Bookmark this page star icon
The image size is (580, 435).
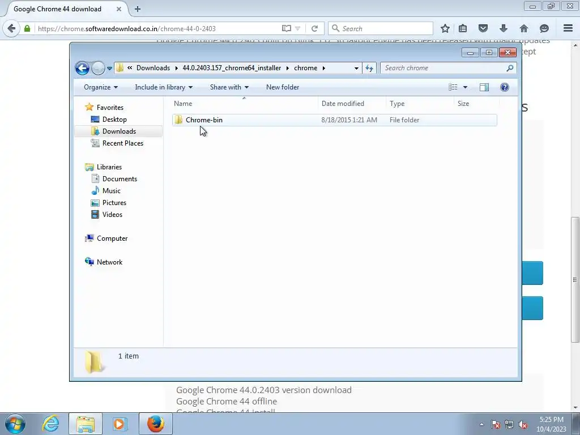pos(445,28)
